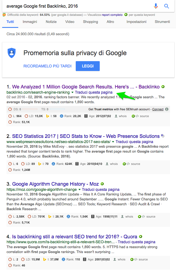
Task: Open the Strumenti search tools menu
Action: pos(162,22)
